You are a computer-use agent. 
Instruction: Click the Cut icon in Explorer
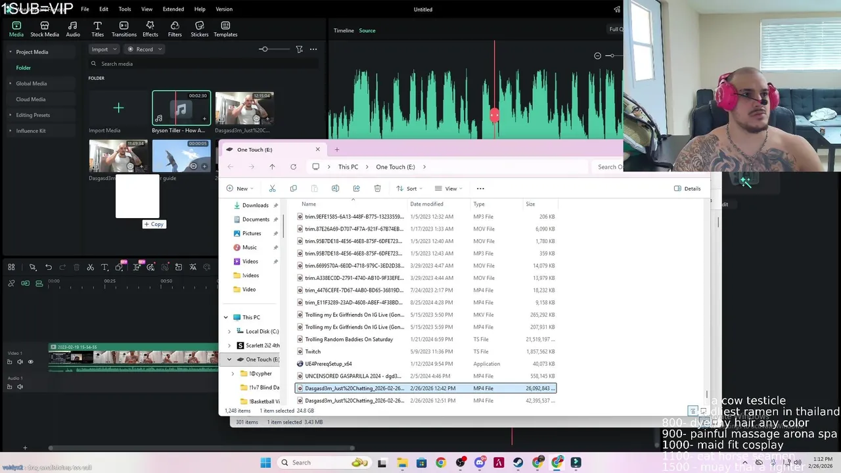pyautogui.click(x=272, y=189)
